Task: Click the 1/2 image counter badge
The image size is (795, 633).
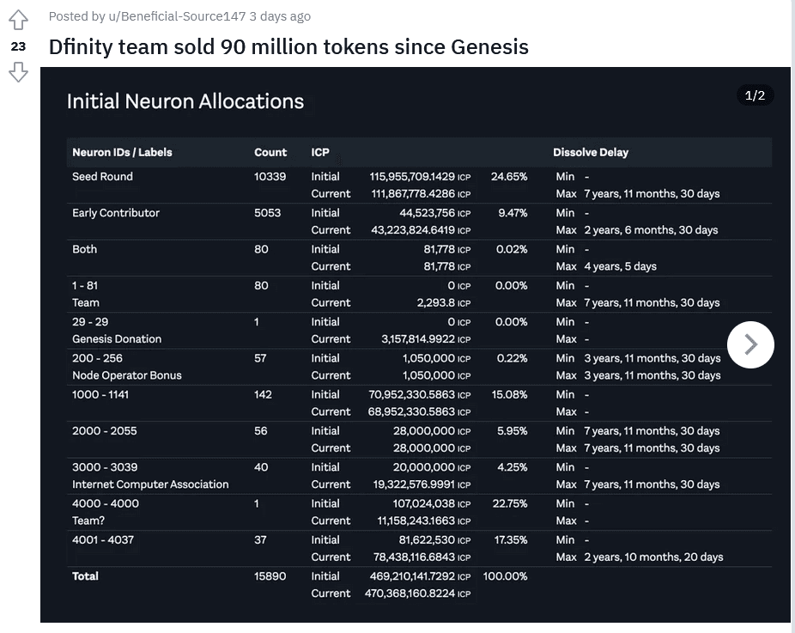Action: tap(755, 95)
